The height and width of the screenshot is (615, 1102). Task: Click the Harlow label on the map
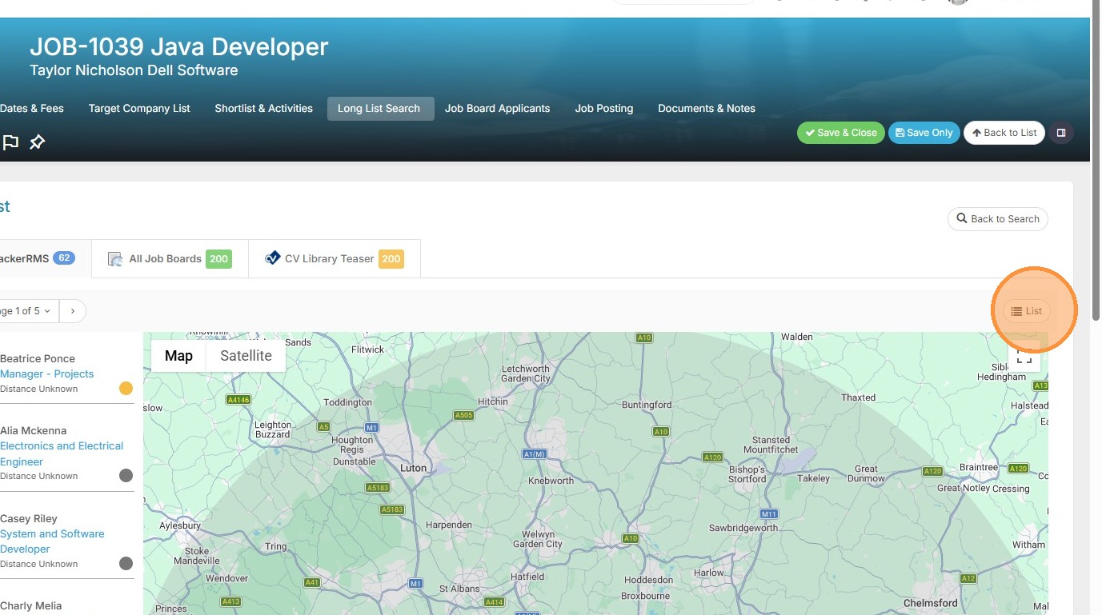[x=709, y=573]
